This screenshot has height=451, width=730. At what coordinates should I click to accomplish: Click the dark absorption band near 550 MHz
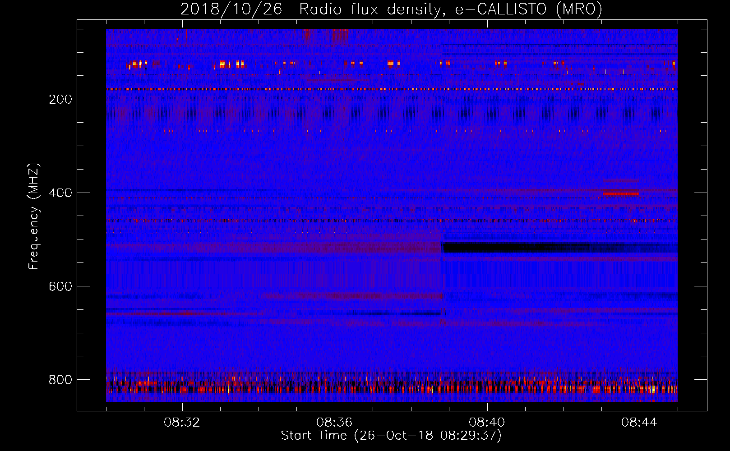559,248
